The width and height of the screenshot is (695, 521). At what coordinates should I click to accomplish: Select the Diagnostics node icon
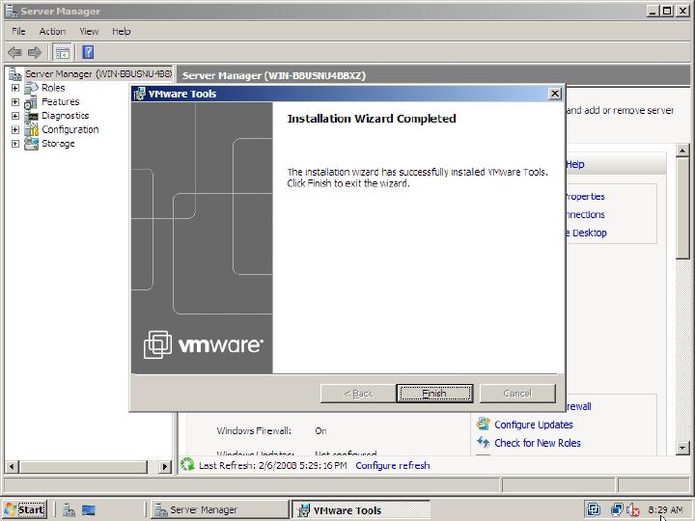click(32, 116)
